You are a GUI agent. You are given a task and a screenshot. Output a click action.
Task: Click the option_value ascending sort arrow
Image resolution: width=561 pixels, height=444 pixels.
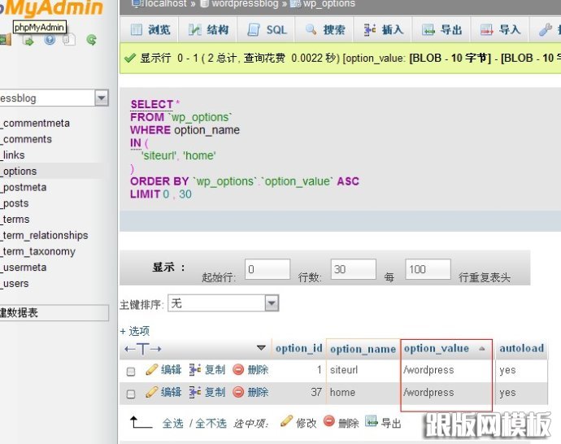482,348
